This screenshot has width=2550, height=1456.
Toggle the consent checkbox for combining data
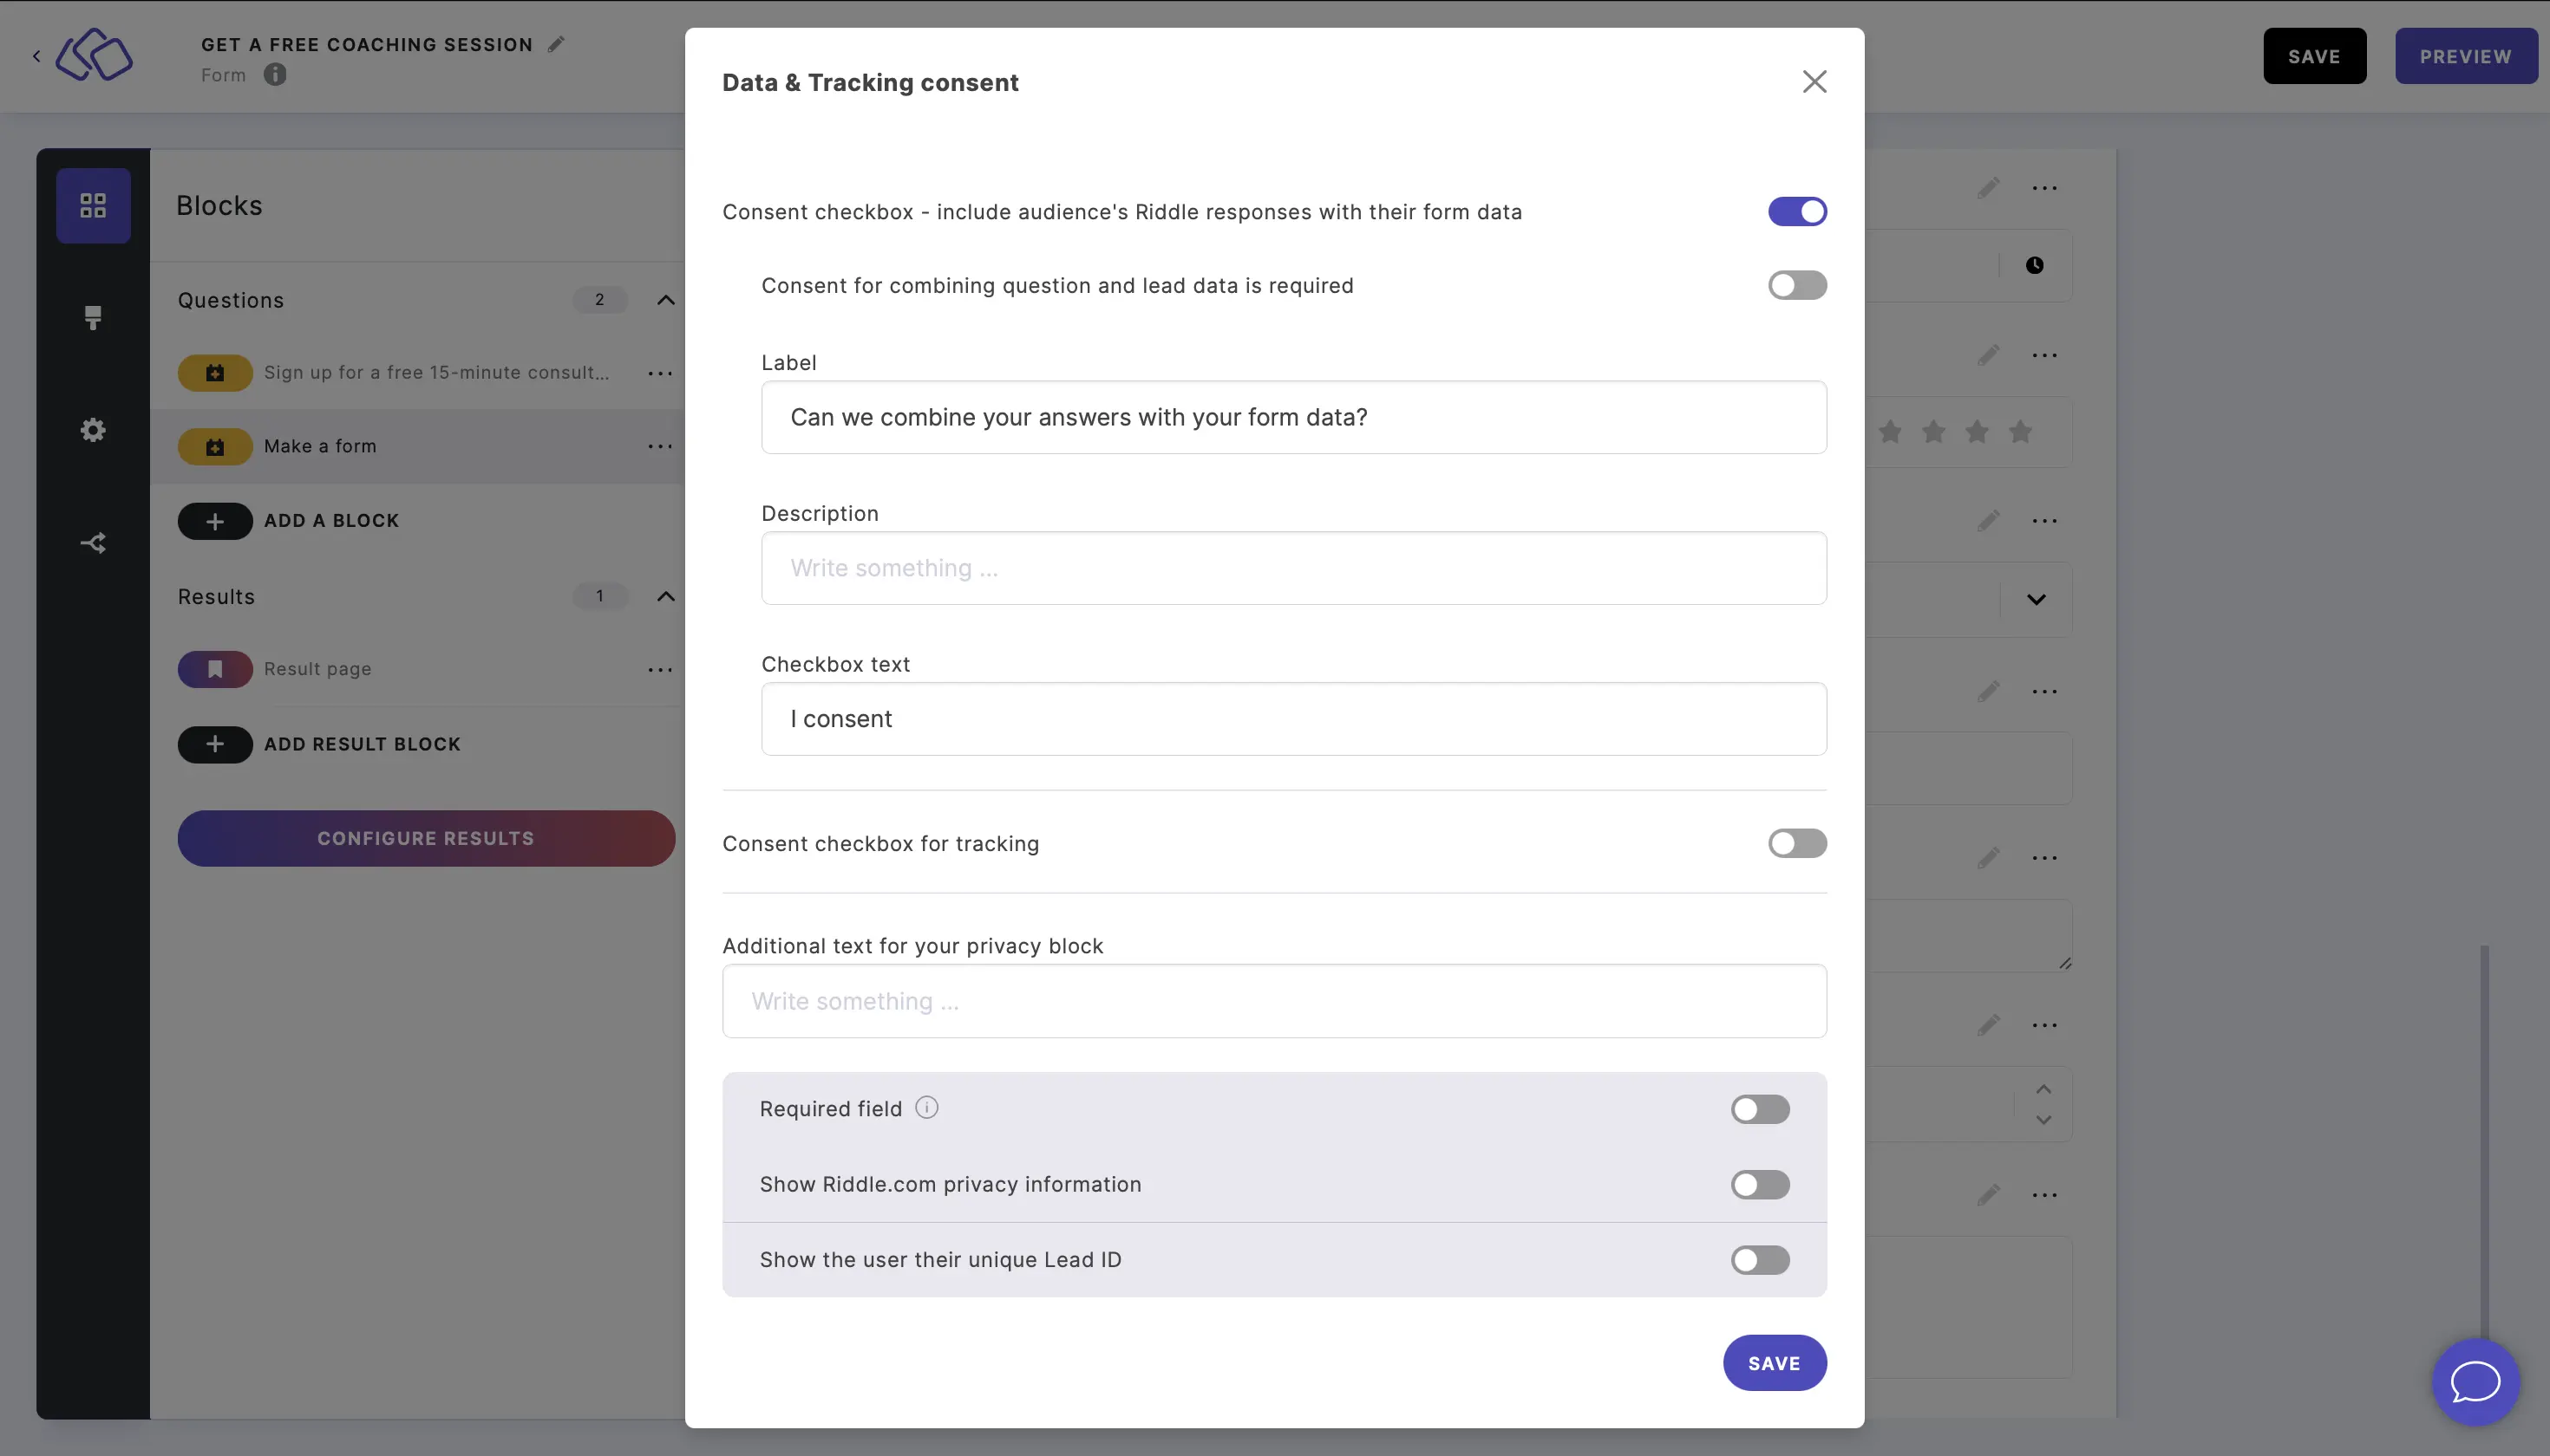pos(1797,285)
